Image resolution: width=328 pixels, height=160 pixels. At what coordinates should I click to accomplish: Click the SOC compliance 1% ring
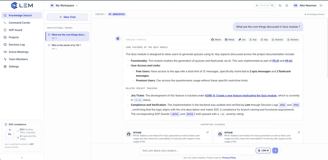click(x=10, y=134)
